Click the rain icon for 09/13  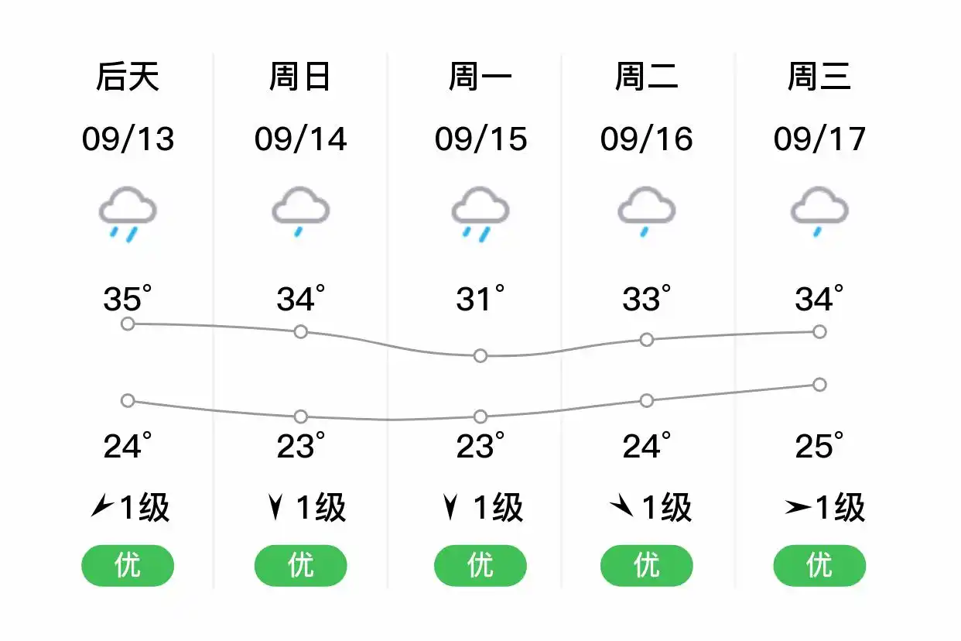coord(127,213)
